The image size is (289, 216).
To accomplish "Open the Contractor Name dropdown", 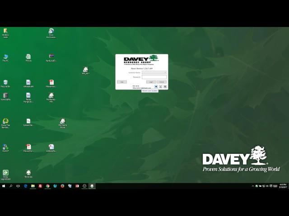I will click(x=154, y=72).
